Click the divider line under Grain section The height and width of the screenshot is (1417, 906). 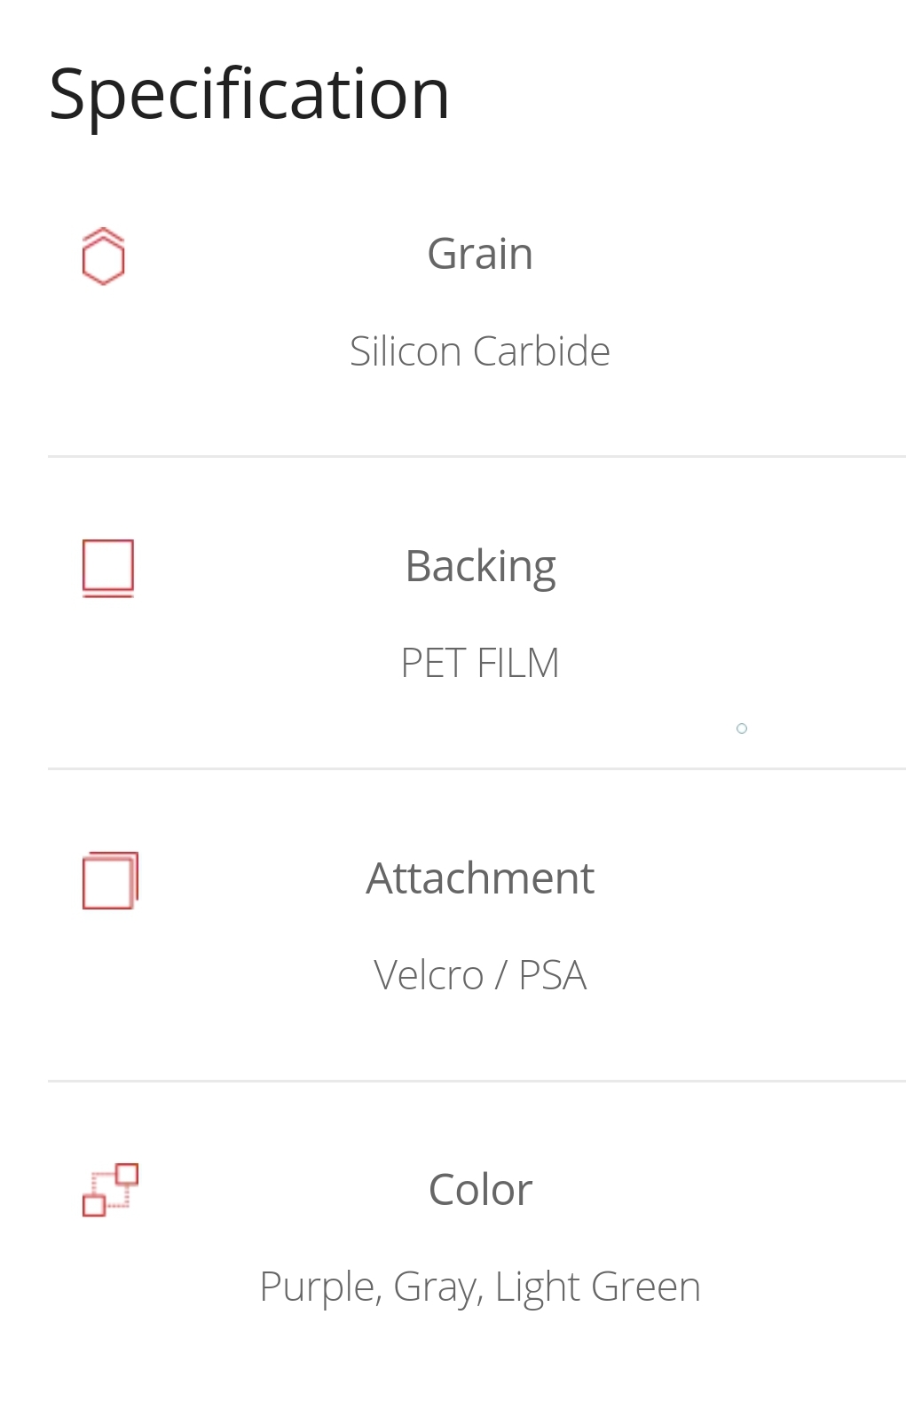pos(477,457)
